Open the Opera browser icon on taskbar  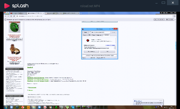click(x=62, y=107)
